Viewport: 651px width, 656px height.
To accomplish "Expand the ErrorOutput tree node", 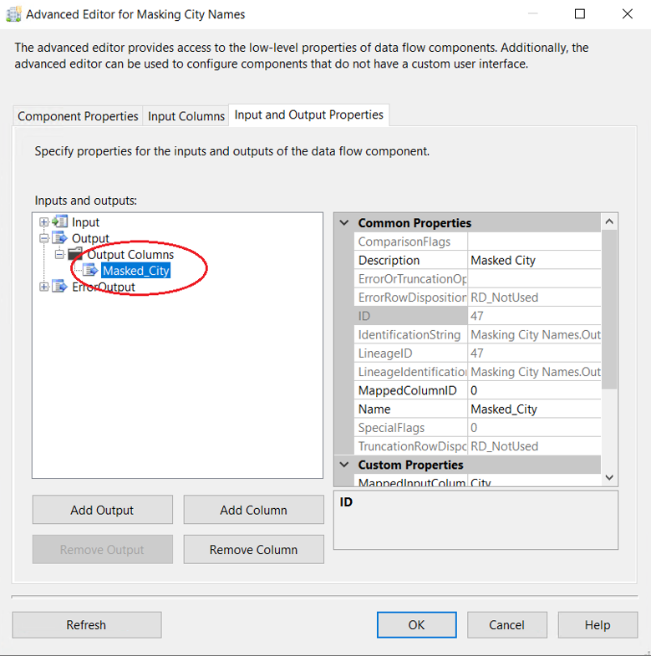I will click(x=44, y=287).
